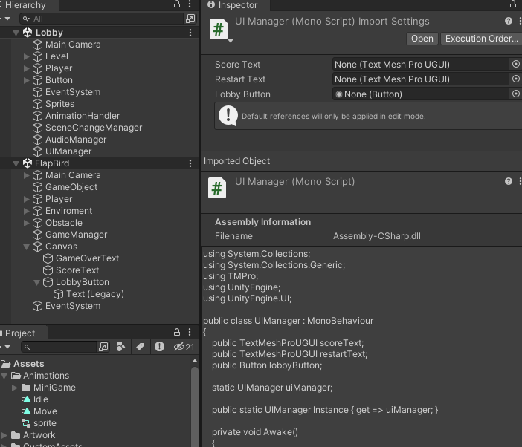This screenshot has height=447, width=522.
Task: Expand the Level object in Lobby
Action: [x=27, y=56]
